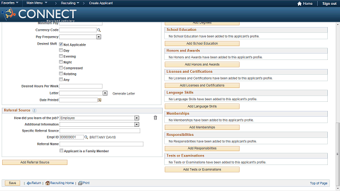Open the Recruiting breadcrumb menu

click(x=70, y=3)
